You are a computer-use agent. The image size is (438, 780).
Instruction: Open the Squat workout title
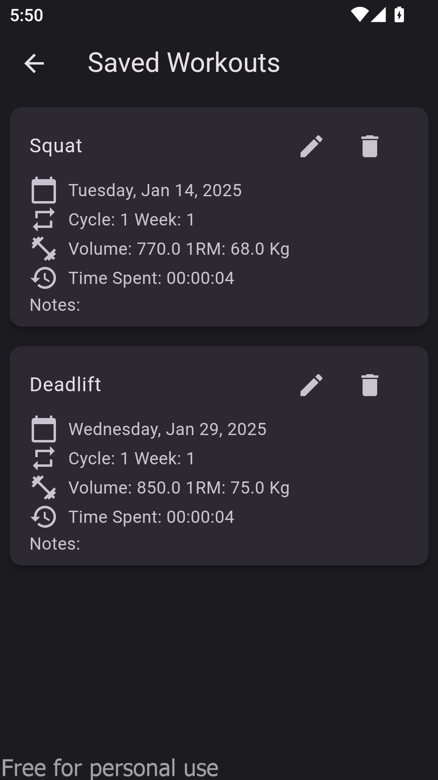pos(56,145)
